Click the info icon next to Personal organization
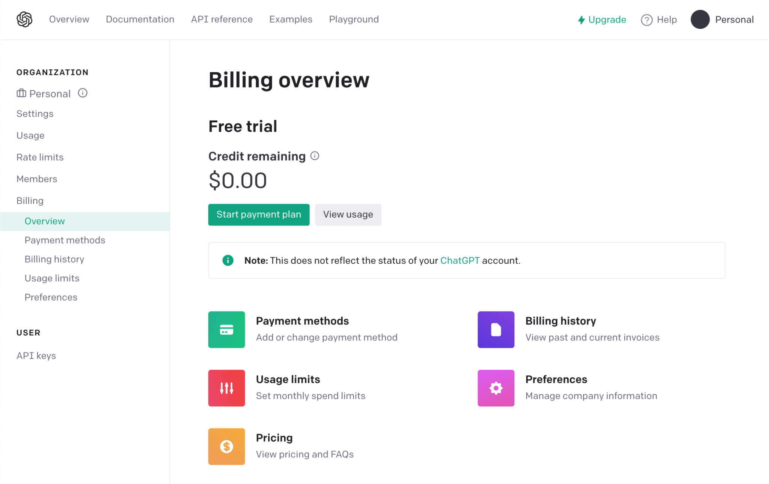The image size is (769, 484). tap(83, 93)
